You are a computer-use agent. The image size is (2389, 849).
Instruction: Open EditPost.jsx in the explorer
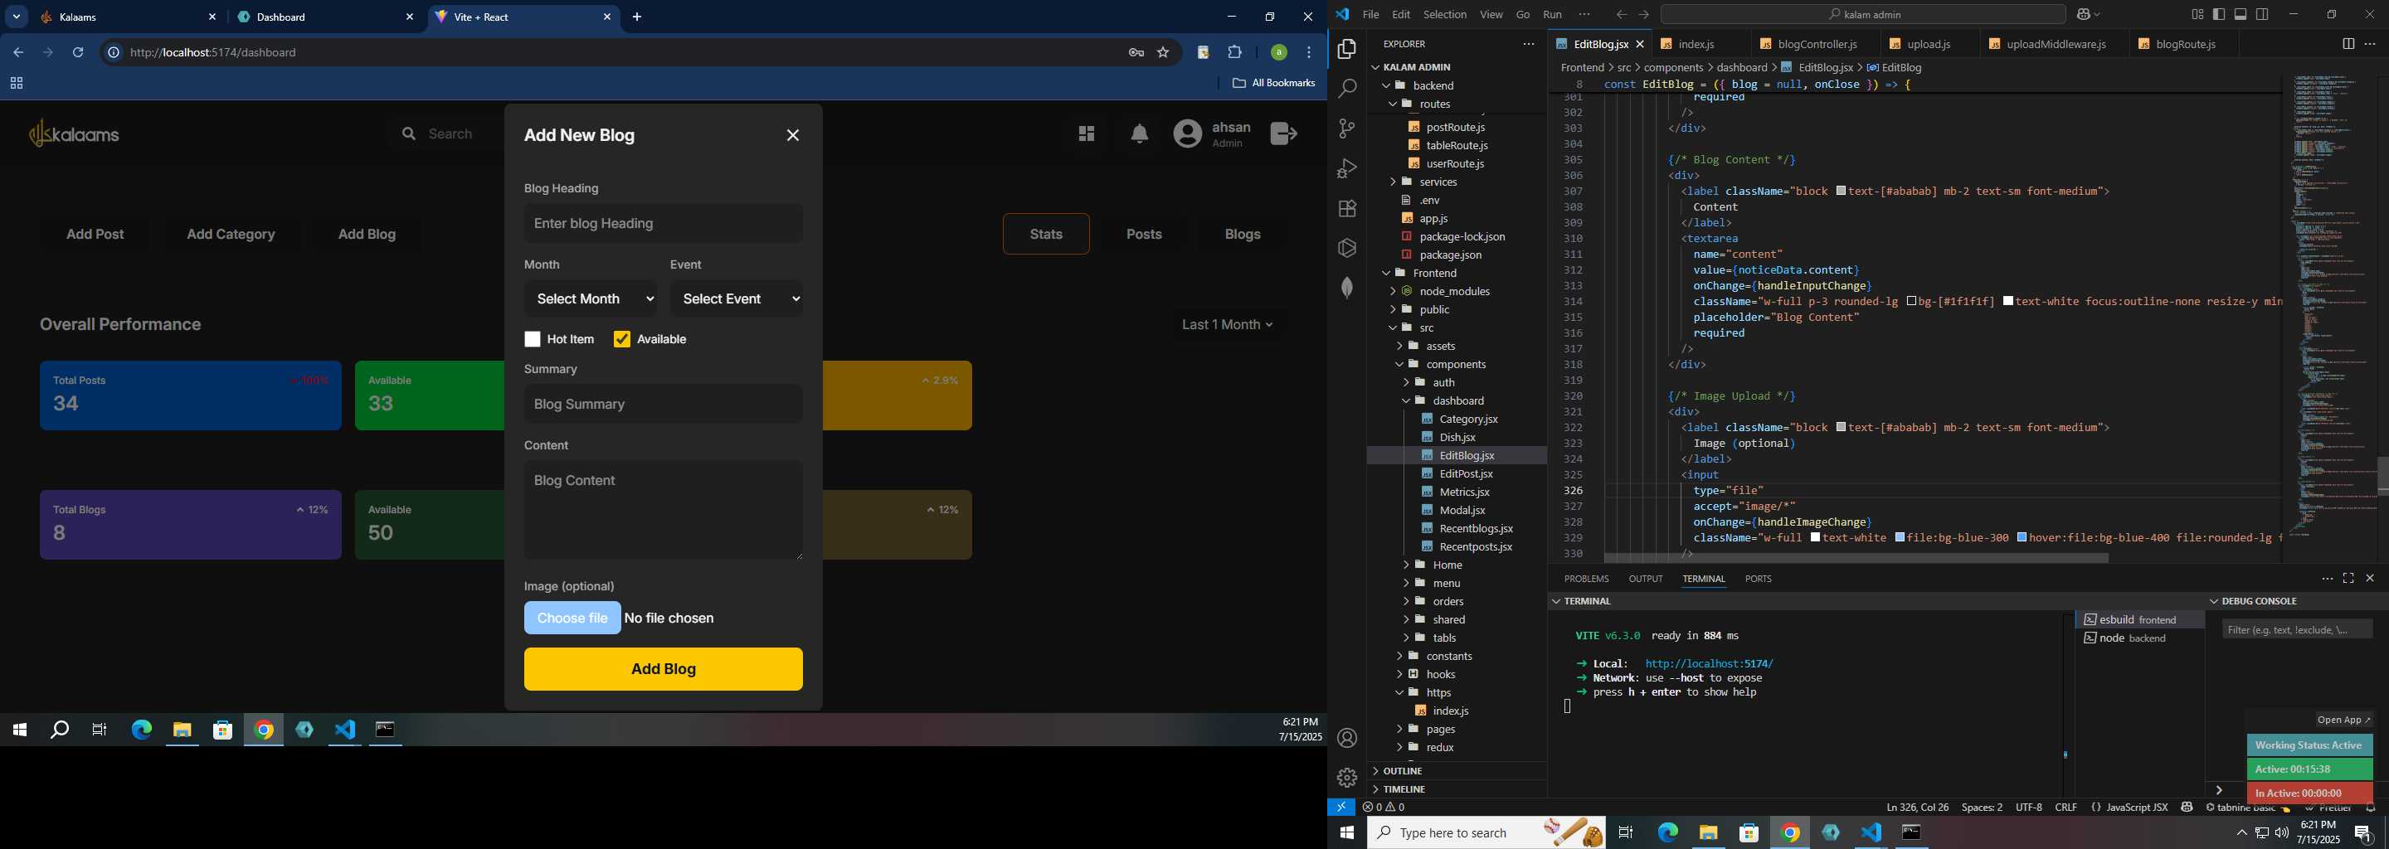coord(1465,473)
